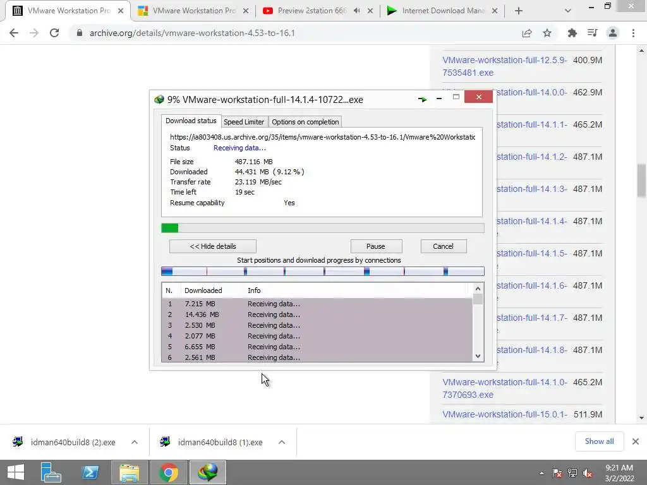Select connection row 1 with 7.215 MB
The width and height of the screenshot is (647, 485).
(x=317, y=304)
